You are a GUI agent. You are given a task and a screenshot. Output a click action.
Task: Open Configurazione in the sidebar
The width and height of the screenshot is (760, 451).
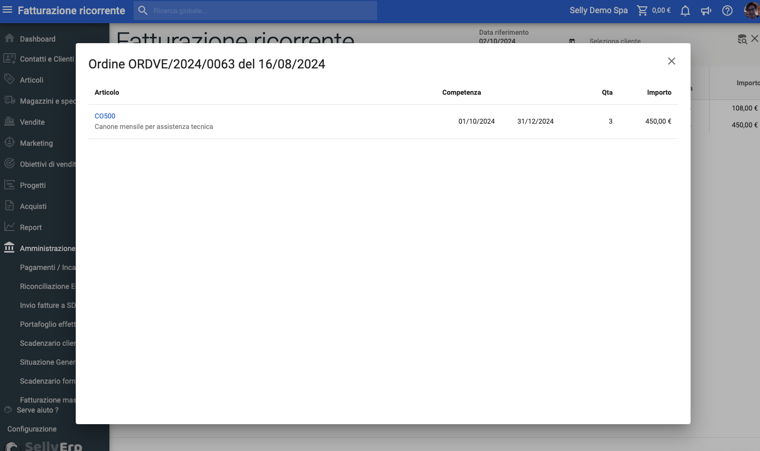32,429
